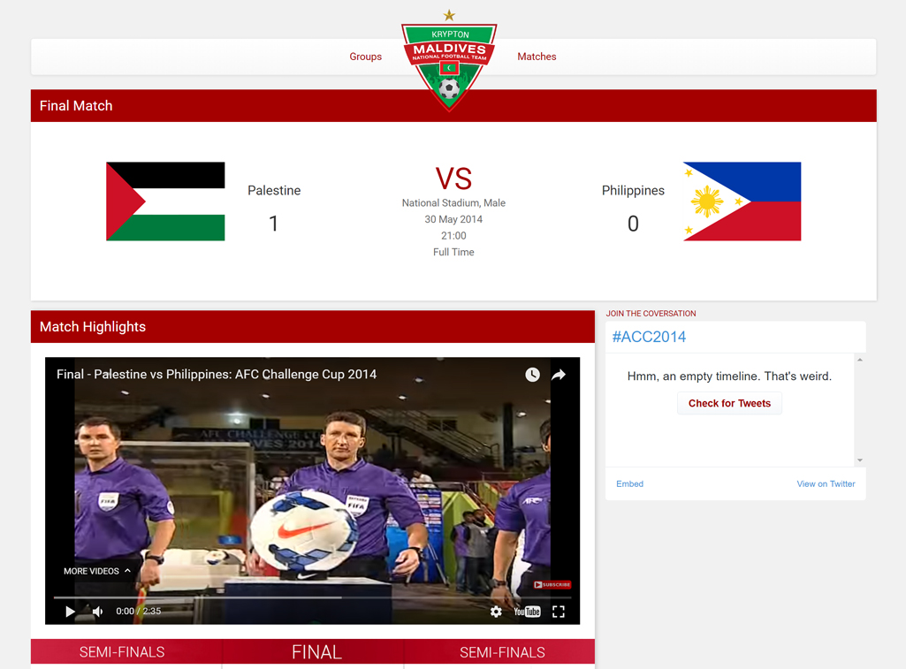This screenshot has height=669, width=906.
Task: Open video settings gear icon
Action: pyautogui.click(x=496, y=612)
